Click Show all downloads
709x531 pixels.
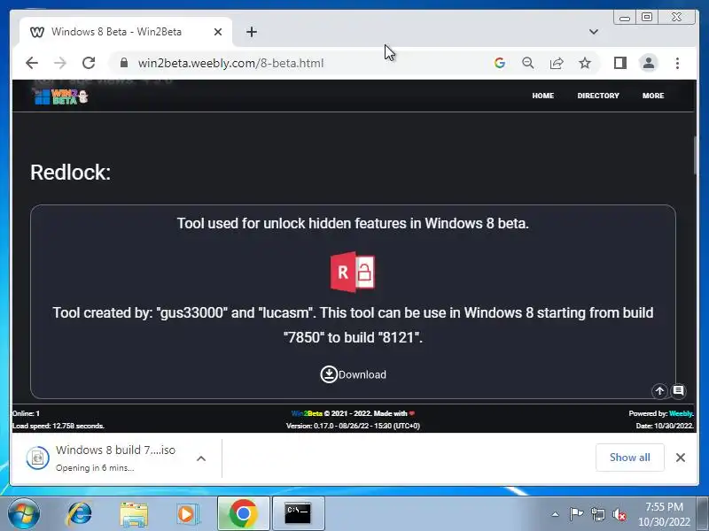click(629, 458)
